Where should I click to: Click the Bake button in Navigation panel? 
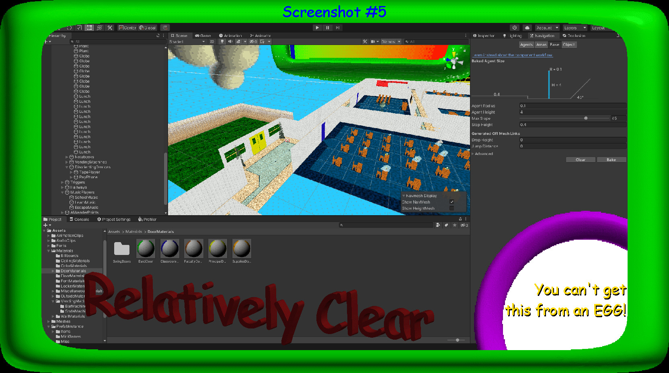[x=612, y=159]
